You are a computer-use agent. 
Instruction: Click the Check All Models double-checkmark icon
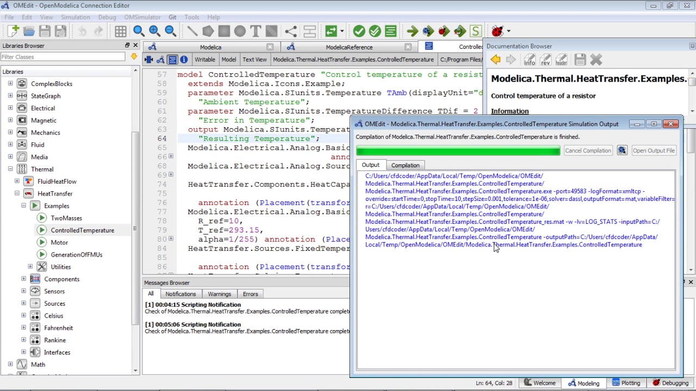click(x=375, y=31)
